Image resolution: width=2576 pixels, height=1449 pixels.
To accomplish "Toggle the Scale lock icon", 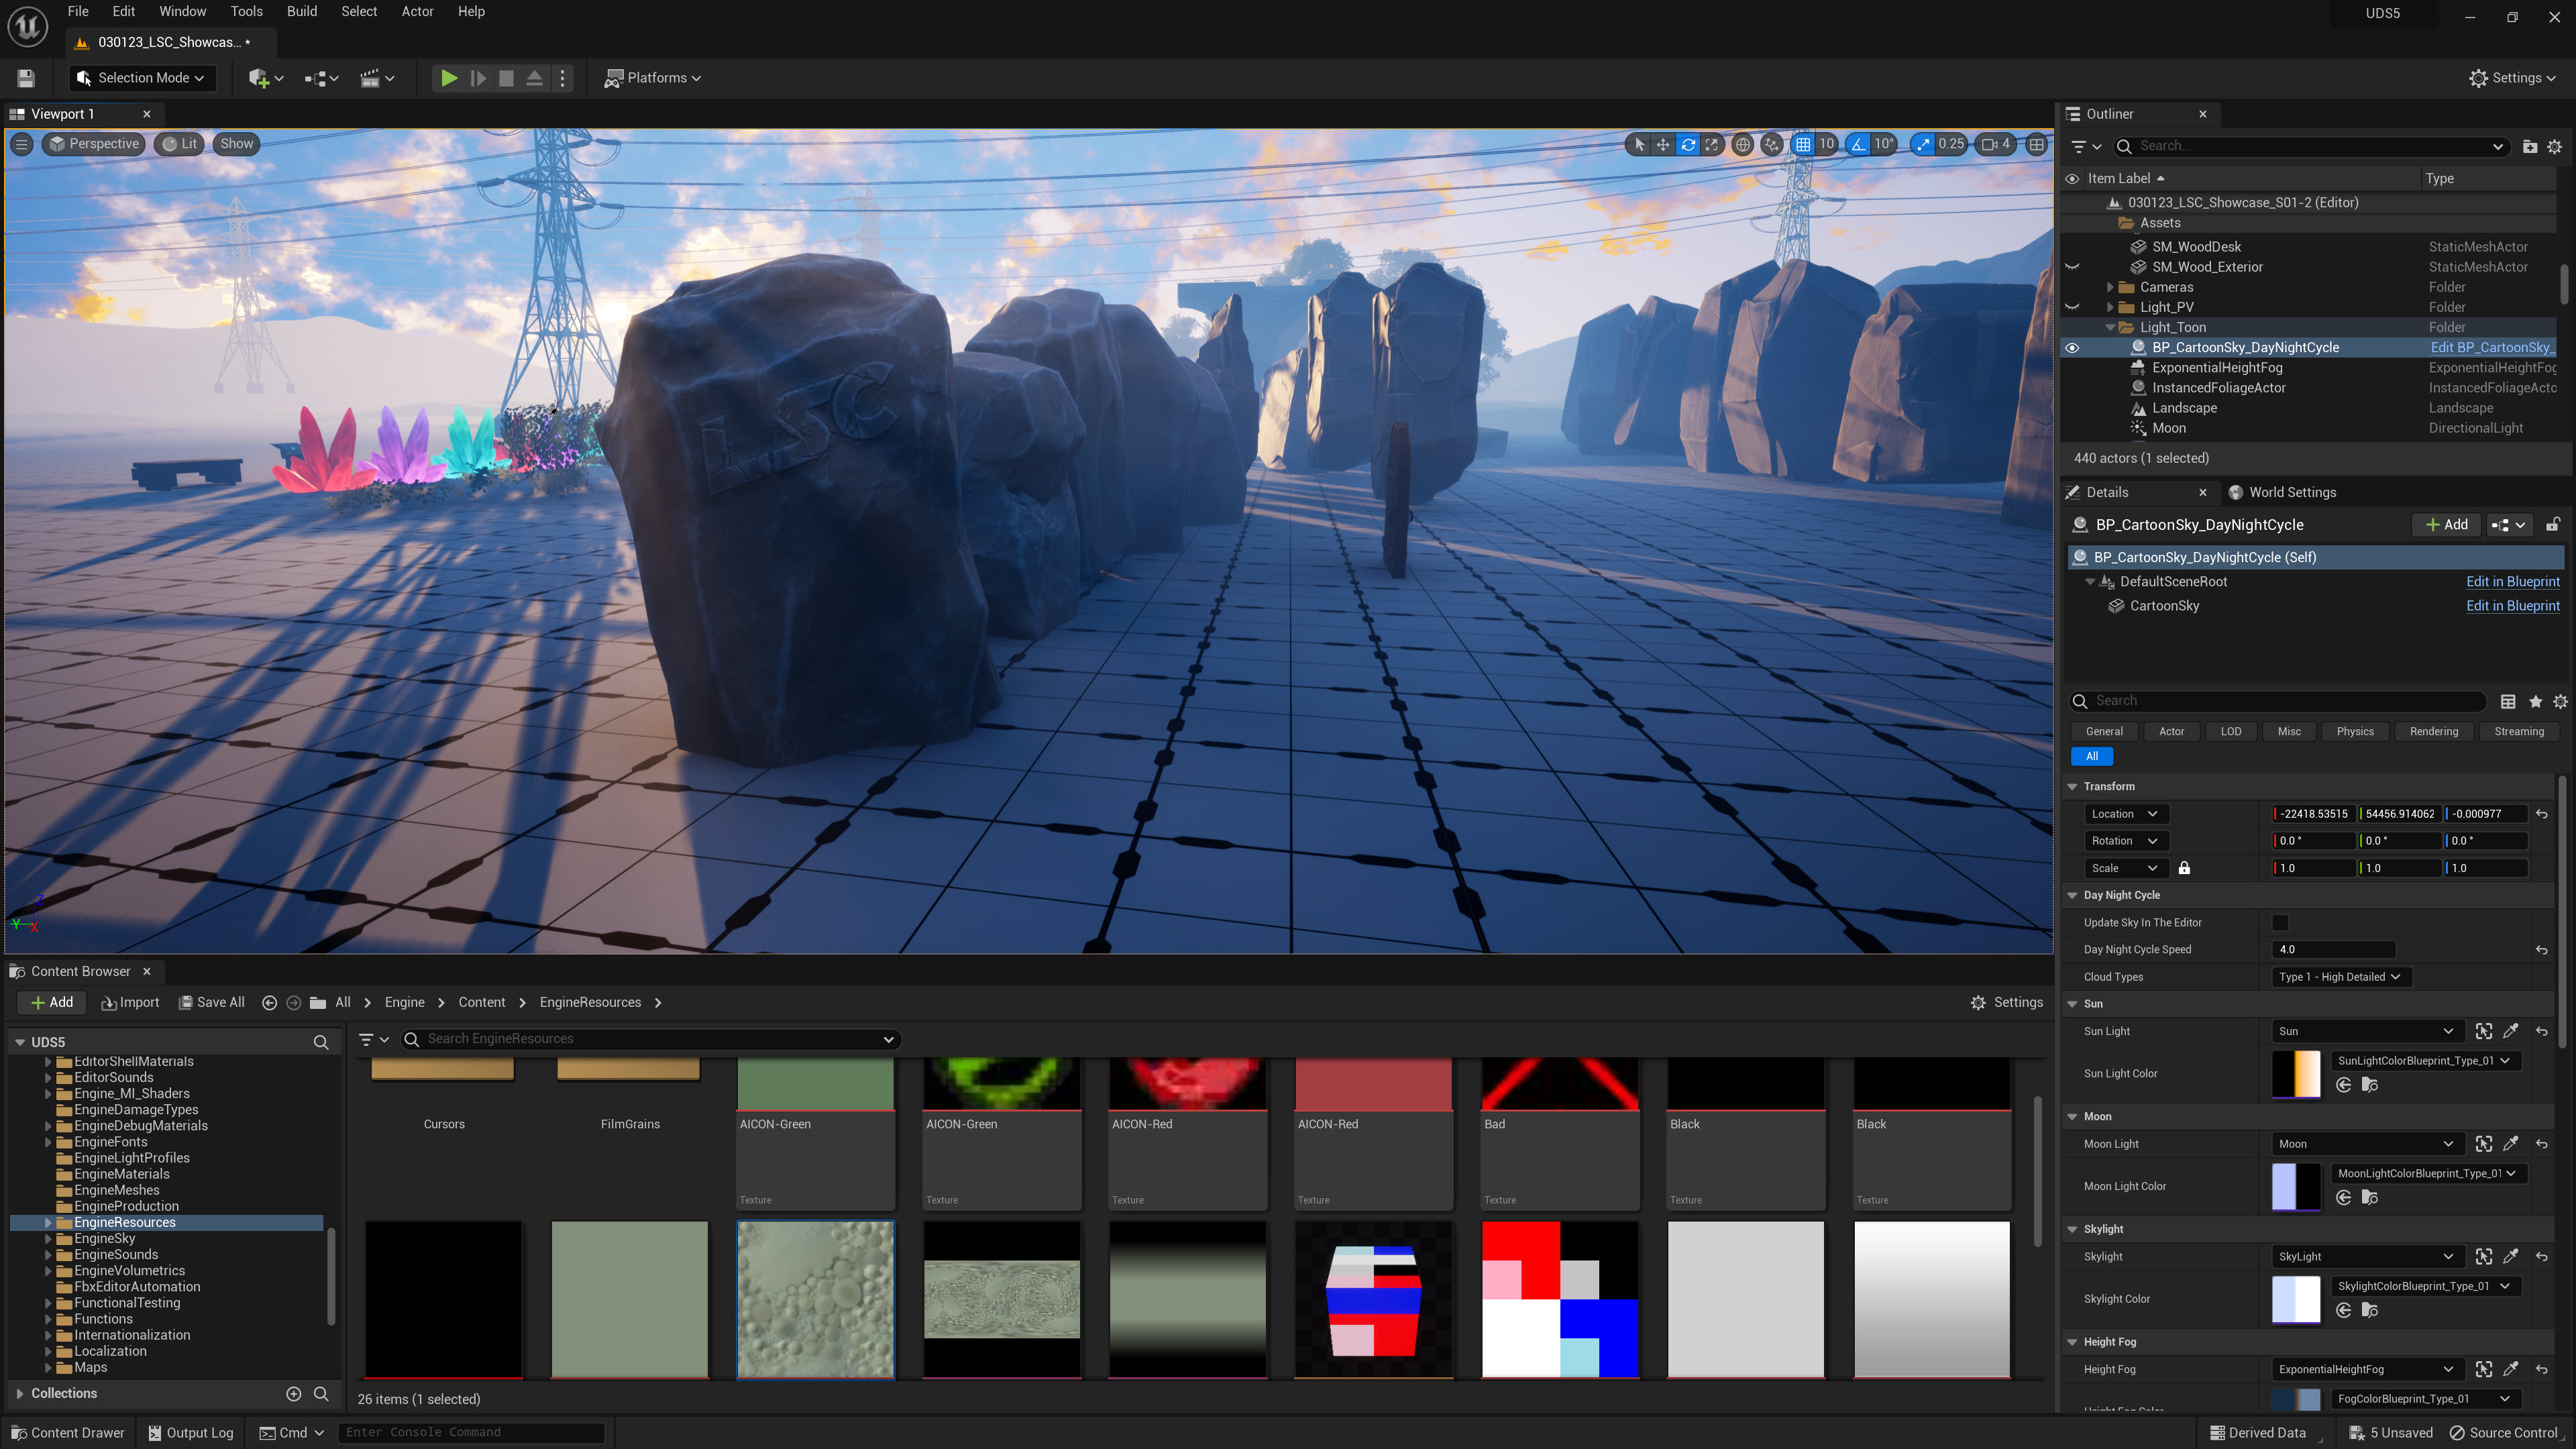I will tap(2184, 868).
